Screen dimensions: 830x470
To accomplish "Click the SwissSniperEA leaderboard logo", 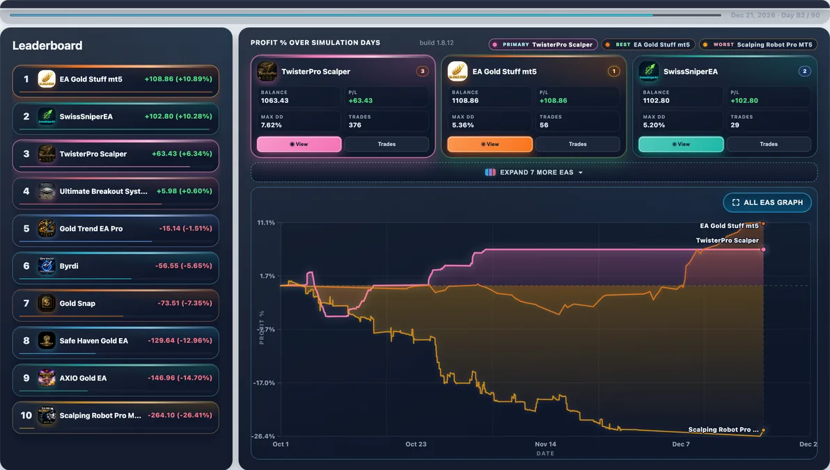I will (47, 116).
